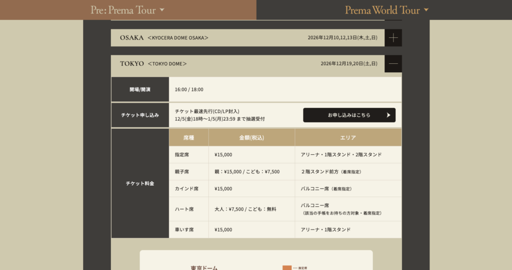Click the Prema World Tour dropdown triangle
The image size is (512, 270).
[426, 10]
